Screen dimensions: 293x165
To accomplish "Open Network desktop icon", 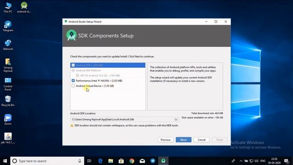I will point(8,45).
